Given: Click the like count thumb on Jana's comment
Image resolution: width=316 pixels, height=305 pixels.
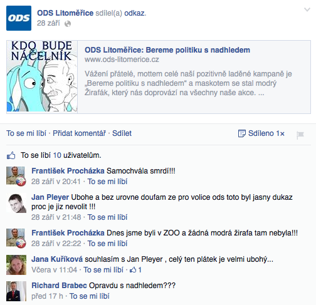Looking at the screenshot, I should pos(133,270).
